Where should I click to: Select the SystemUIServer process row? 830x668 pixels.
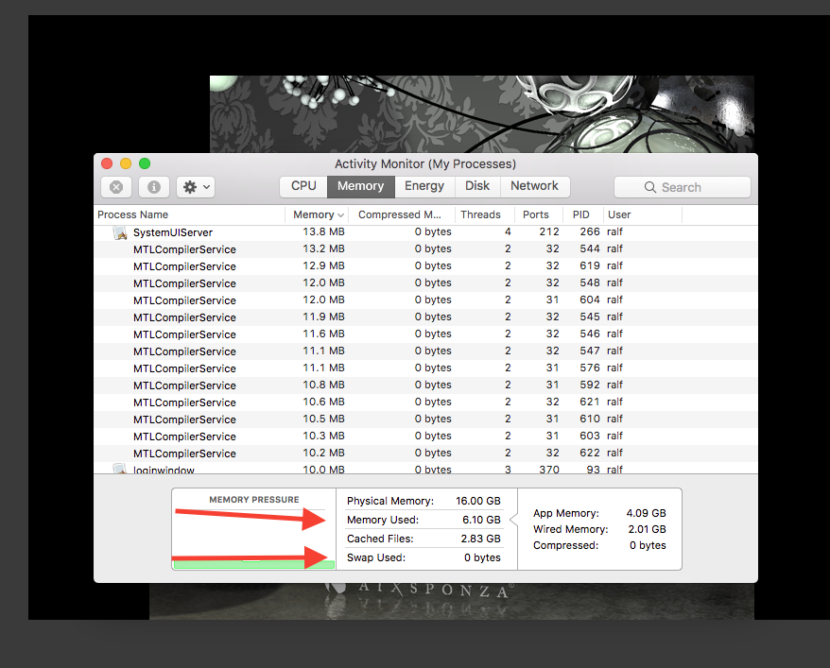coord(425,232)
